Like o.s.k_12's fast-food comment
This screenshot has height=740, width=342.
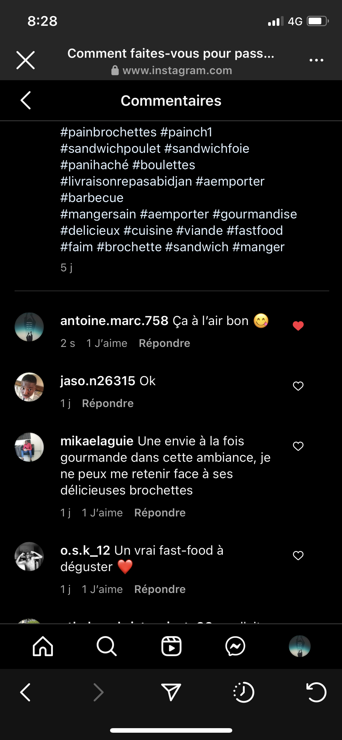pyautogui.click(x=298, y=555)
